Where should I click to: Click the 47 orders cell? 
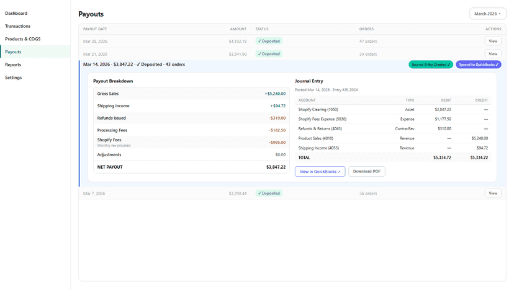368,42
